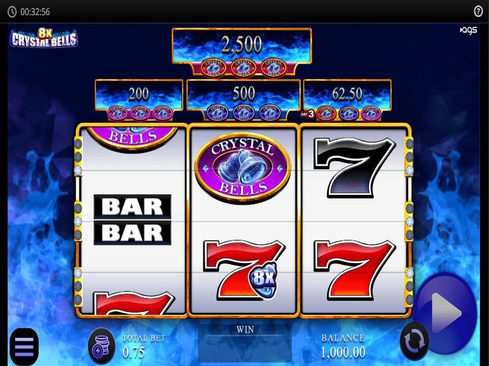The image size is (489, 366).
Task: Click the red 7 on the third reel
Action: 355,270
